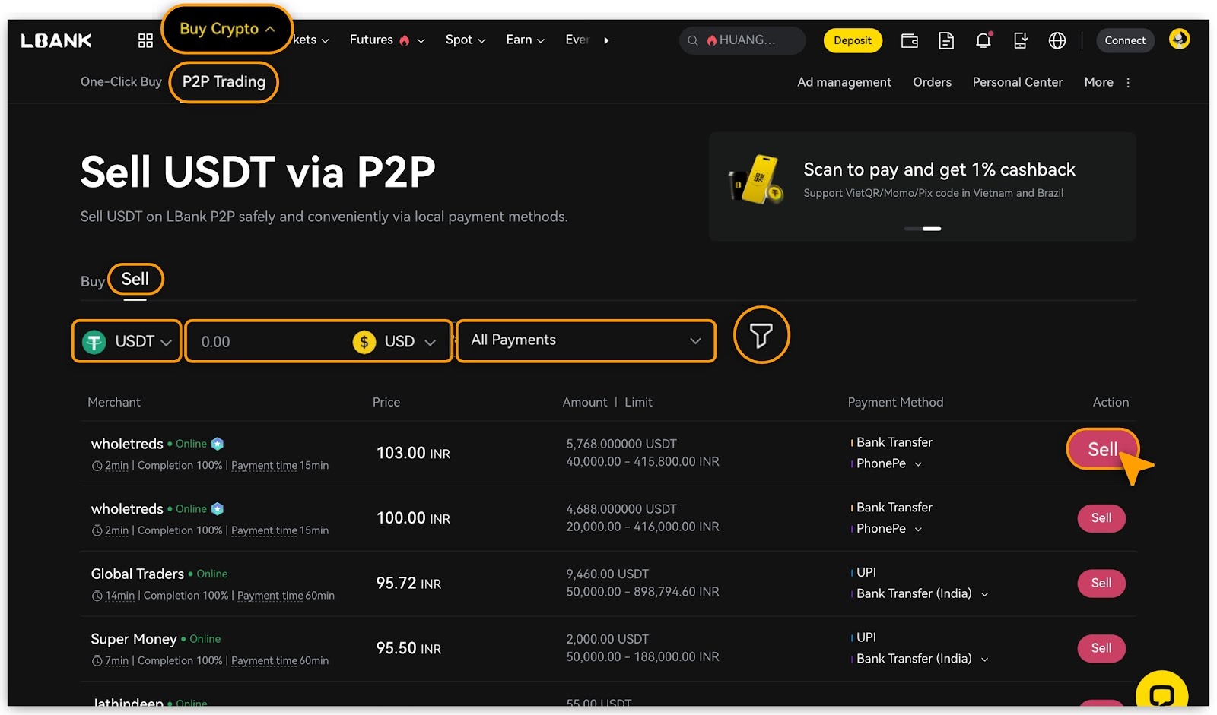1217x715 pixels.
Task: Click the amount input field
Action: pos(266,342)
